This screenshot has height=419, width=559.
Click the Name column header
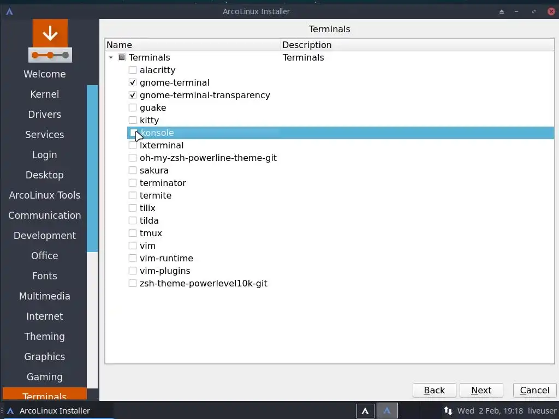[x=193, y=45]
